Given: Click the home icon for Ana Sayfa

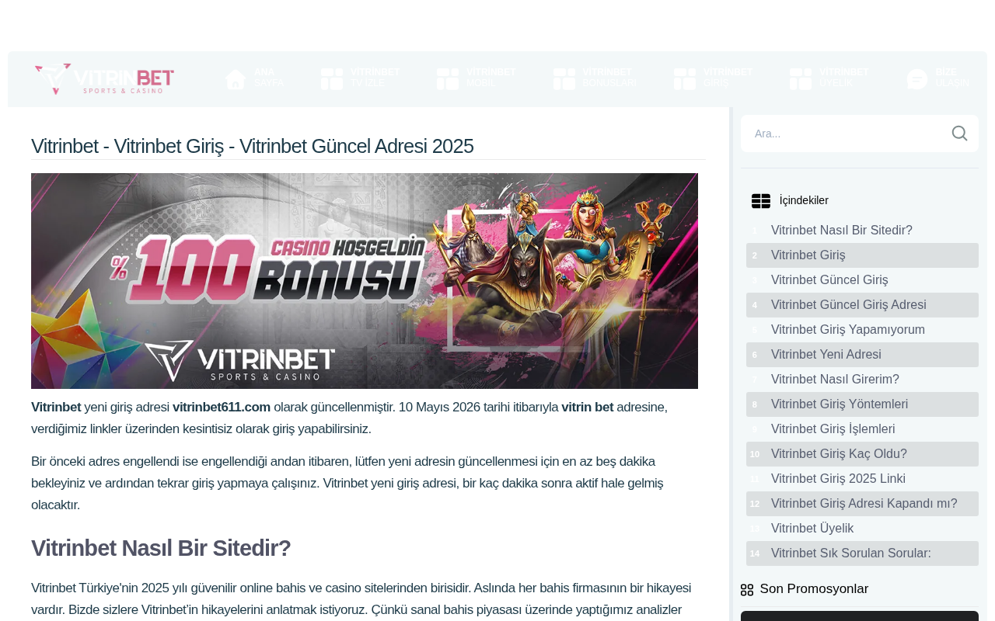Looking at the screenshot, I should pyautogui.click(x=236, y=79).
